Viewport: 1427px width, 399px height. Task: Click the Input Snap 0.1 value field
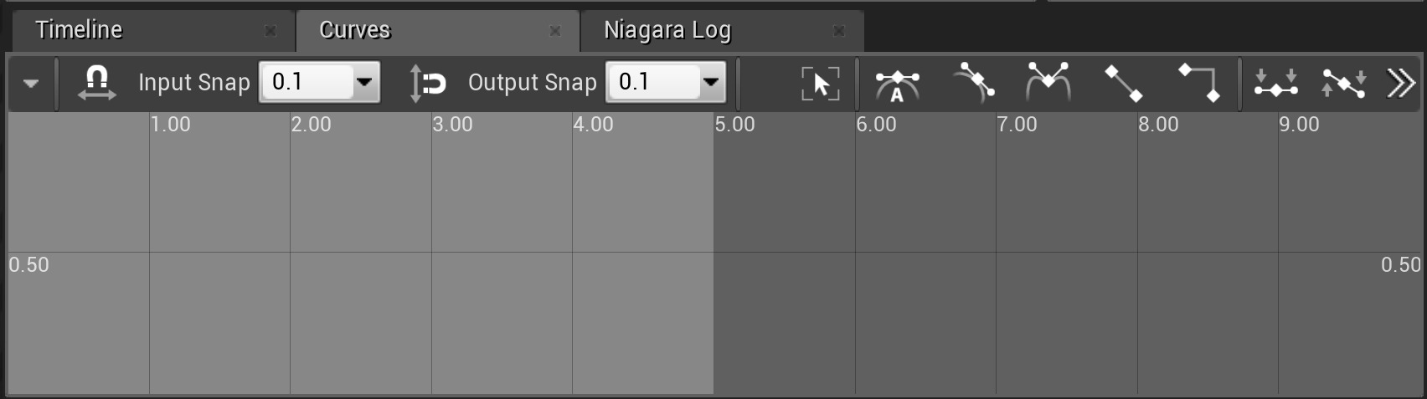pyautogui.click(x=307, y=82)
